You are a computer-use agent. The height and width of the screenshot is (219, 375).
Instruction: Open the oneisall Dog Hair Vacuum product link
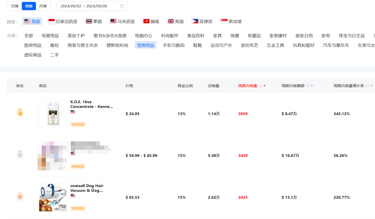point(87,188)
